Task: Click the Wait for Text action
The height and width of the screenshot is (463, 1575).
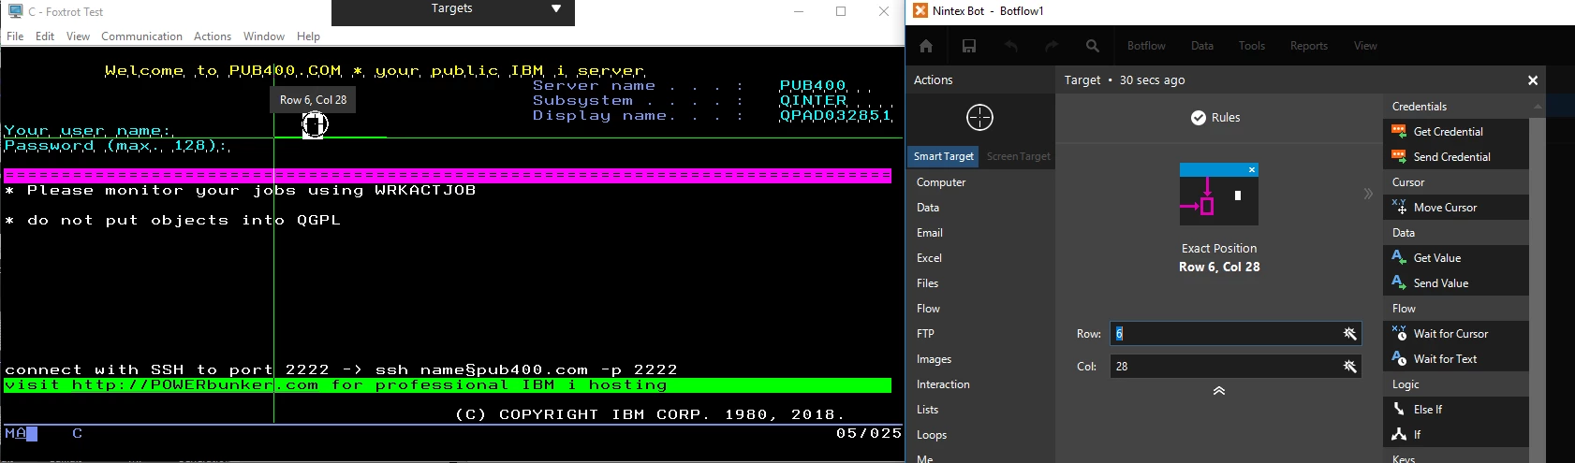Action: tap(1456, 359)
